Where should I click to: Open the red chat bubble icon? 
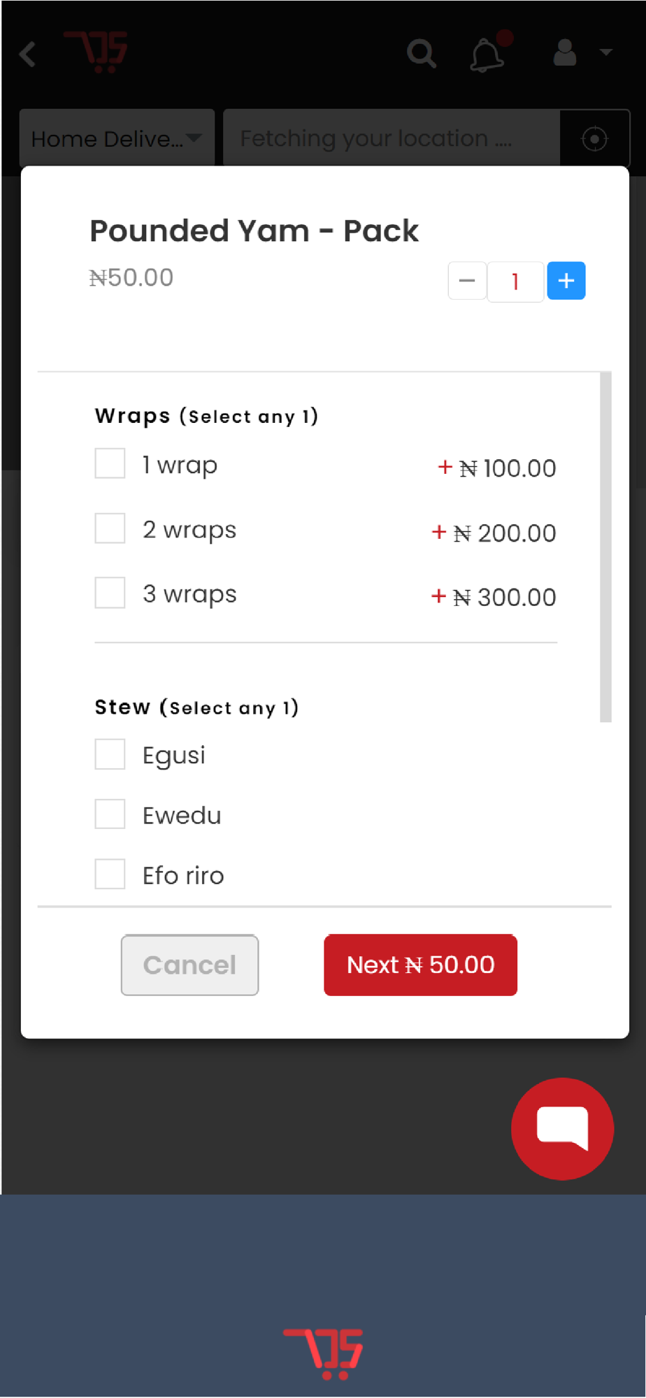(x=562, y=1128)
